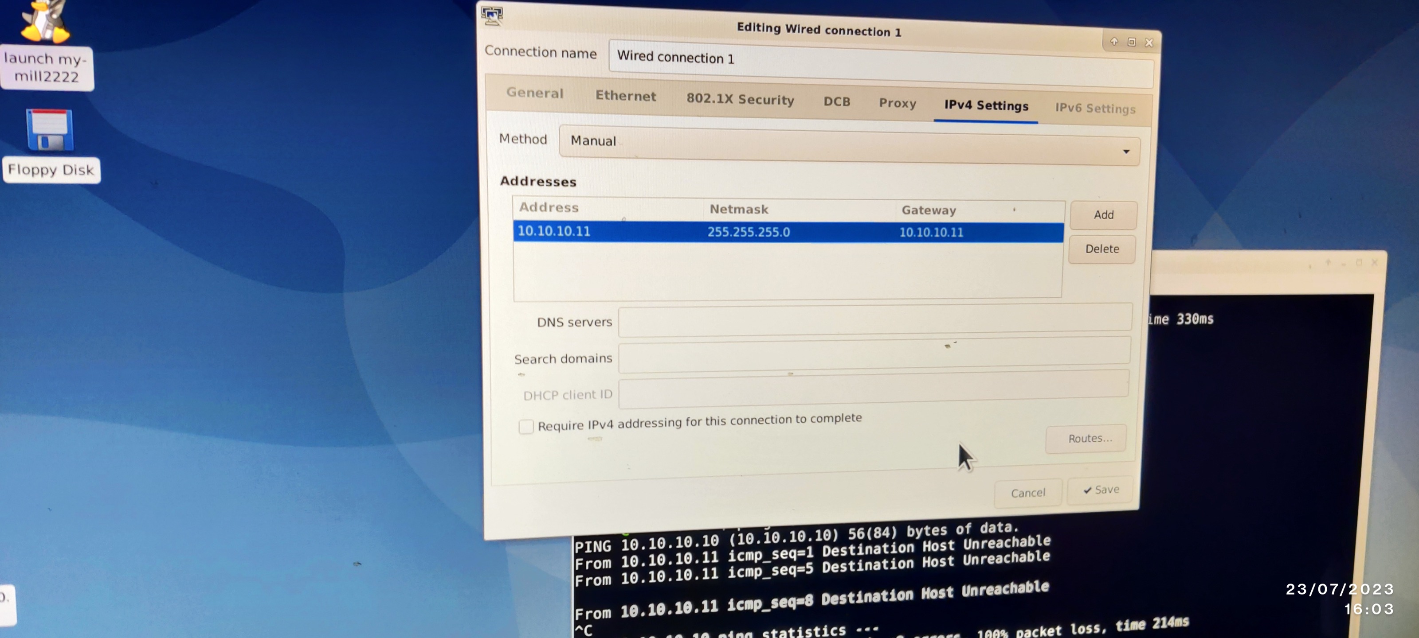Close the Editing Wired connection 1 dialog
1419x638 pixels.
(1149, 43)
